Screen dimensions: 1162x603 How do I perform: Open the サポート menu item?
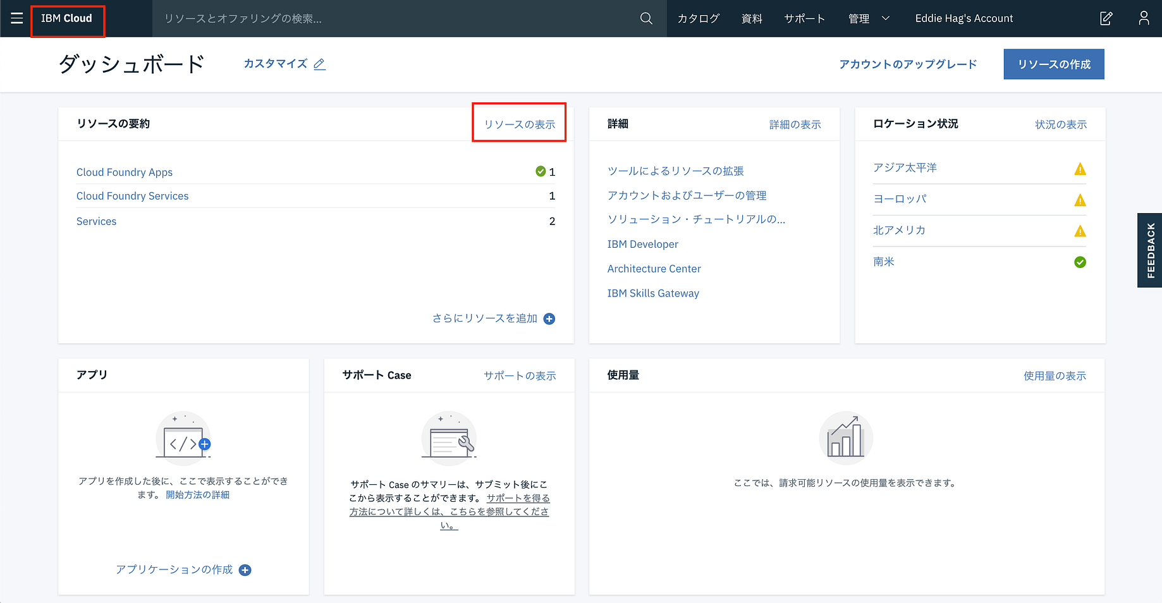805,18
